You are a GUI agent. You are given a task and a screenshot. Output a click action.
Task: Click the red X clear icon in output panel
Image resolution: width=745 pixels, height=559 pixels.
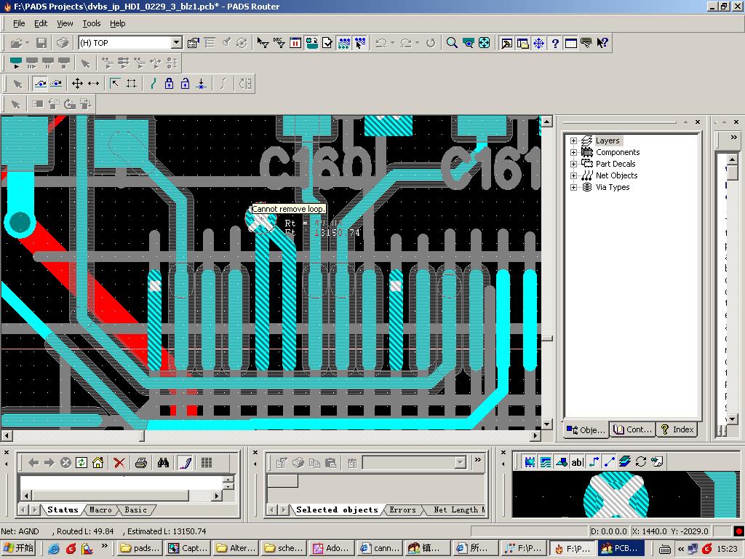(x=119, y=462)
